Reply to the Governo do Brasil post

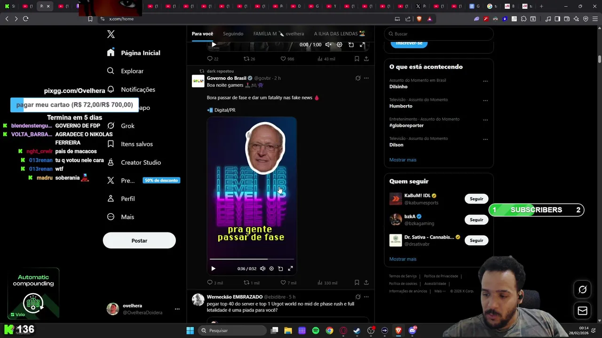(x=214, y=283)
